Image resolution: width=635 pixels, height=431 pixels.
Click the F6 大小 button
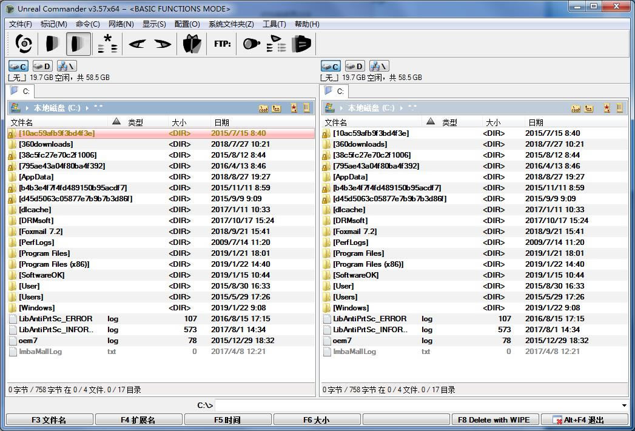[317, 420]
